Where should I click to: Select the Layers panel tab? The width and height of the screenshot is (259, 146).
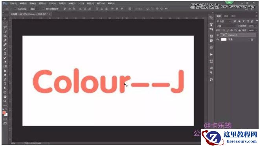pos(219,16)
